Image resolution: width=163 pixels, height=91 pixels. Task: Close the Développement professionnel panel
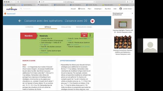pos(132,13)
